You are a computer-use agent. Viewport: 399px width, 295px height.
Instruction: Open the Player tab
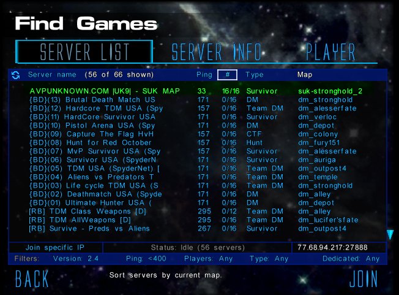pos(330,52)
